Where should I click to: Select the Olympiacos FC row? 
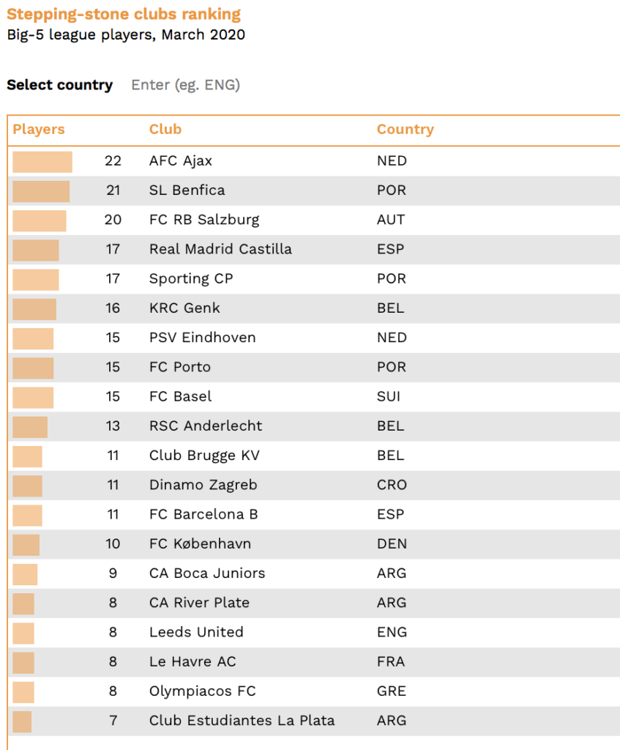click(x=314, y=691)
